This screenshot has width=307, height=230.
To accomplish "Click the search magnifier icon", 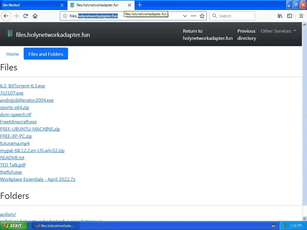I will 215,16.
